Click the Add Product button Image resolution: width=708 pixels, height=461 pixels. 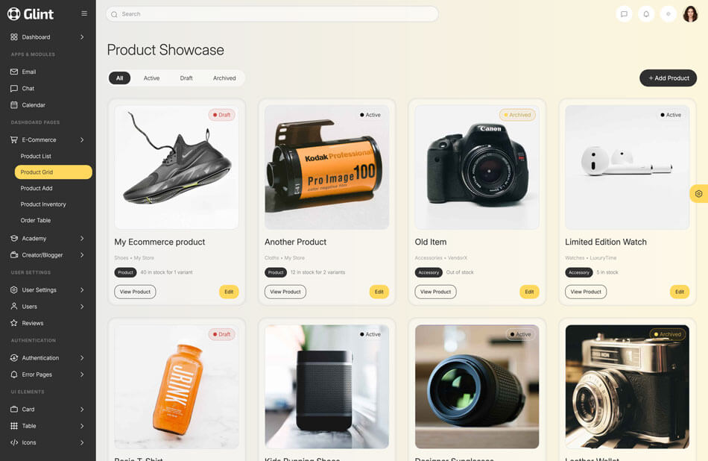[669, 78]
